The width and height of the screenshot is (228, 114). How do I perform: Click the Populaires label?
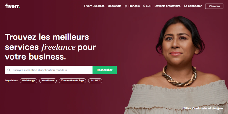pos(11,81)
